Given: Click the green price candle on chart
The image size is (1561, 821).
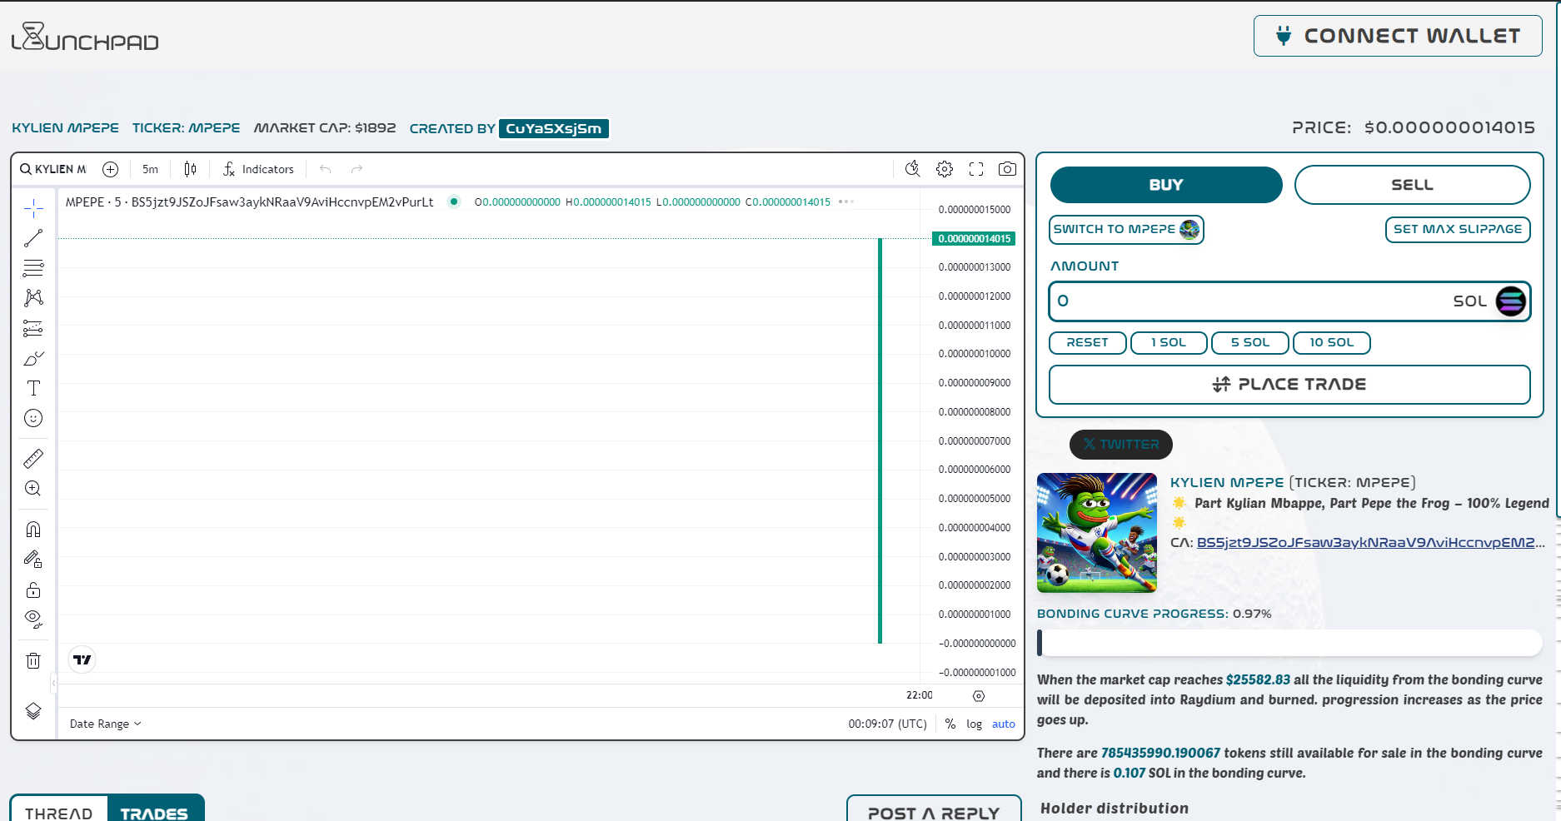Looking at the screenshot, I should pyautogui.click(x=880, y=440).
